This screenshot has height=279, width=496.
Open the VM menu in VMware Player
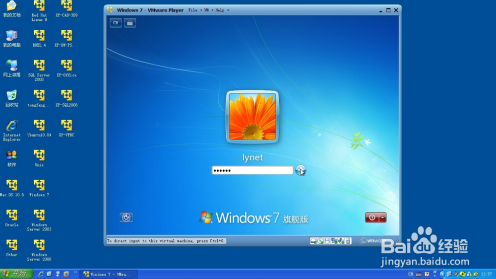point(208,10)
